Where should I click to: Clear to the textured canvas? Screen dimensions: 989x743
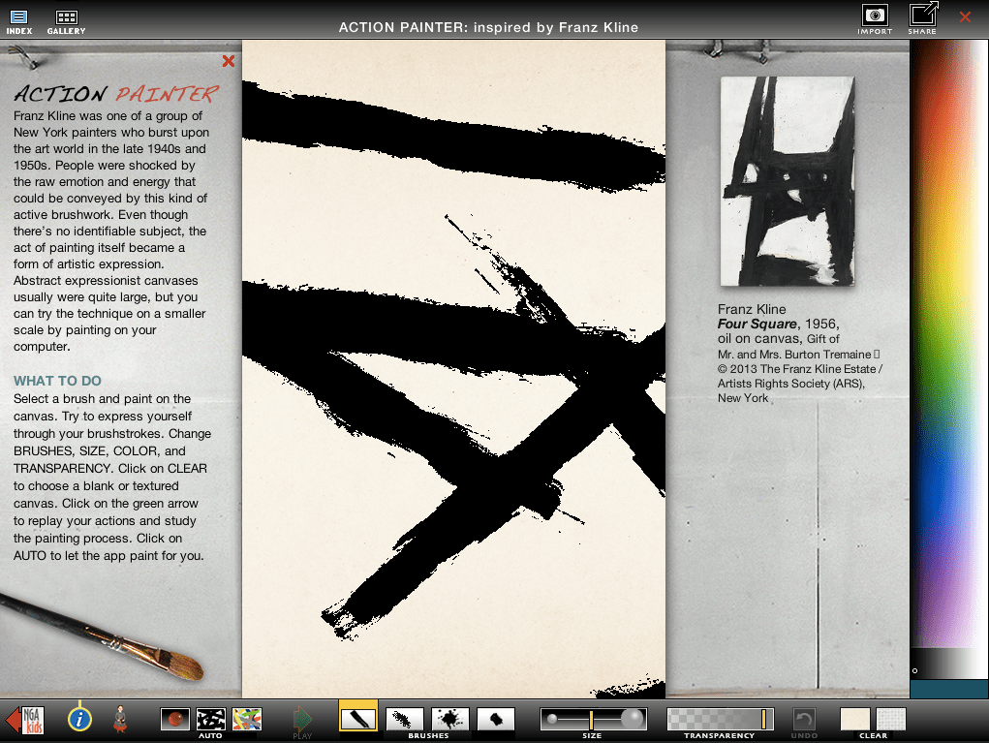click(x=891, y=719)
